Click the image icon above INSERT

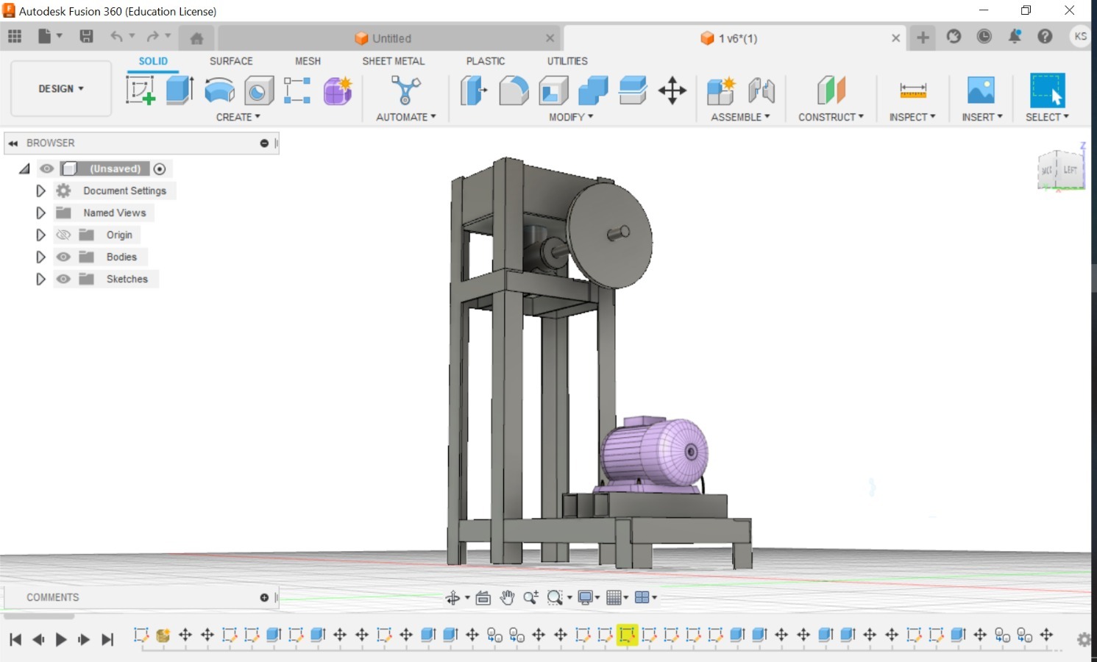pyautogui.click(x=981, y=90)
